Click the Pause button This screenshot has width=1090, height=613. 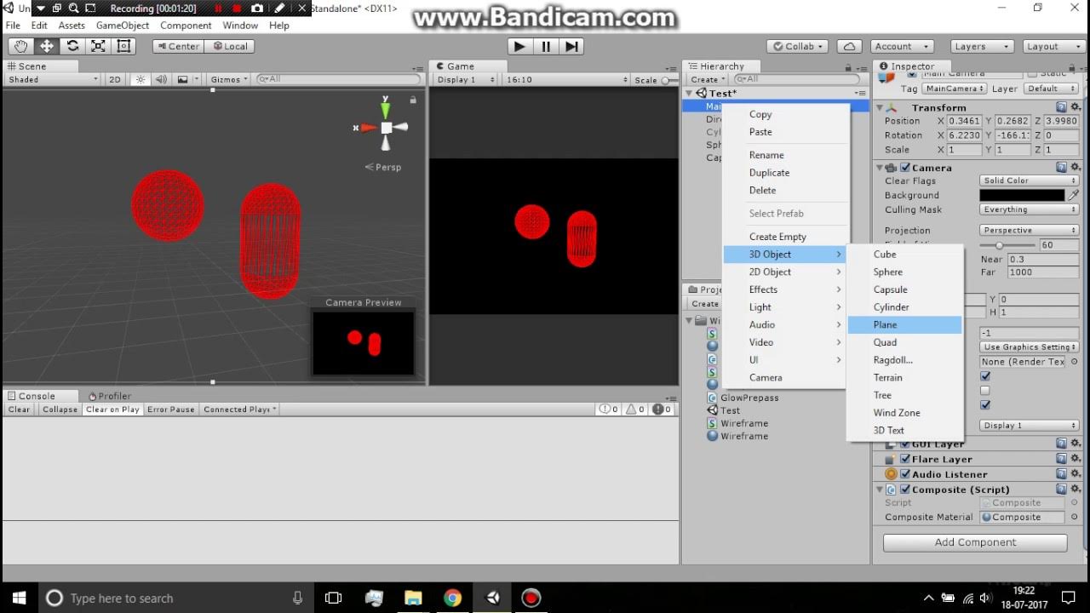pyautogui.click(x=546, y=46)
